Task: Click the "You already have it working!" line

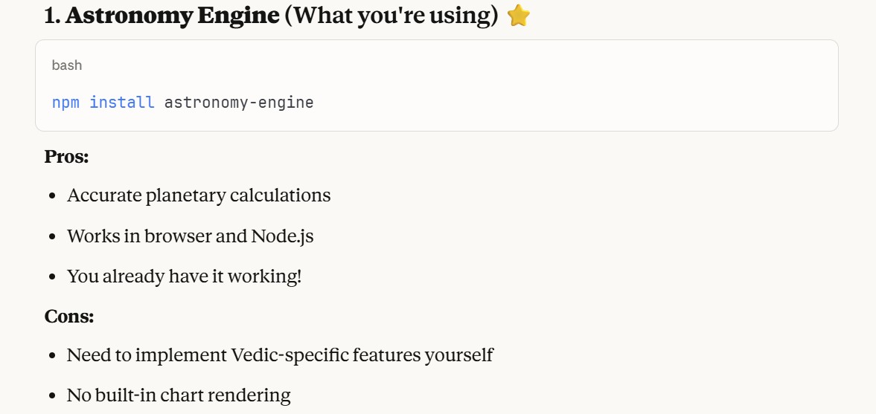Action: click(185, 276)
